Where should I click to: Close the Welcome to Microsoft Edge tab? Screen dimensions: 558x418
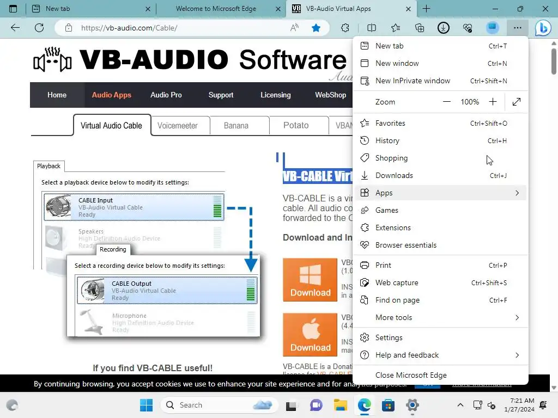pyautogui.click(x=278, y=9)
